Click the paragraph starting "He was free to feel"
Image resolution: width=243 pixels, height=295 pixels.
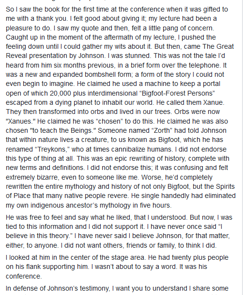pyautogui.click(x=119, y=231)
